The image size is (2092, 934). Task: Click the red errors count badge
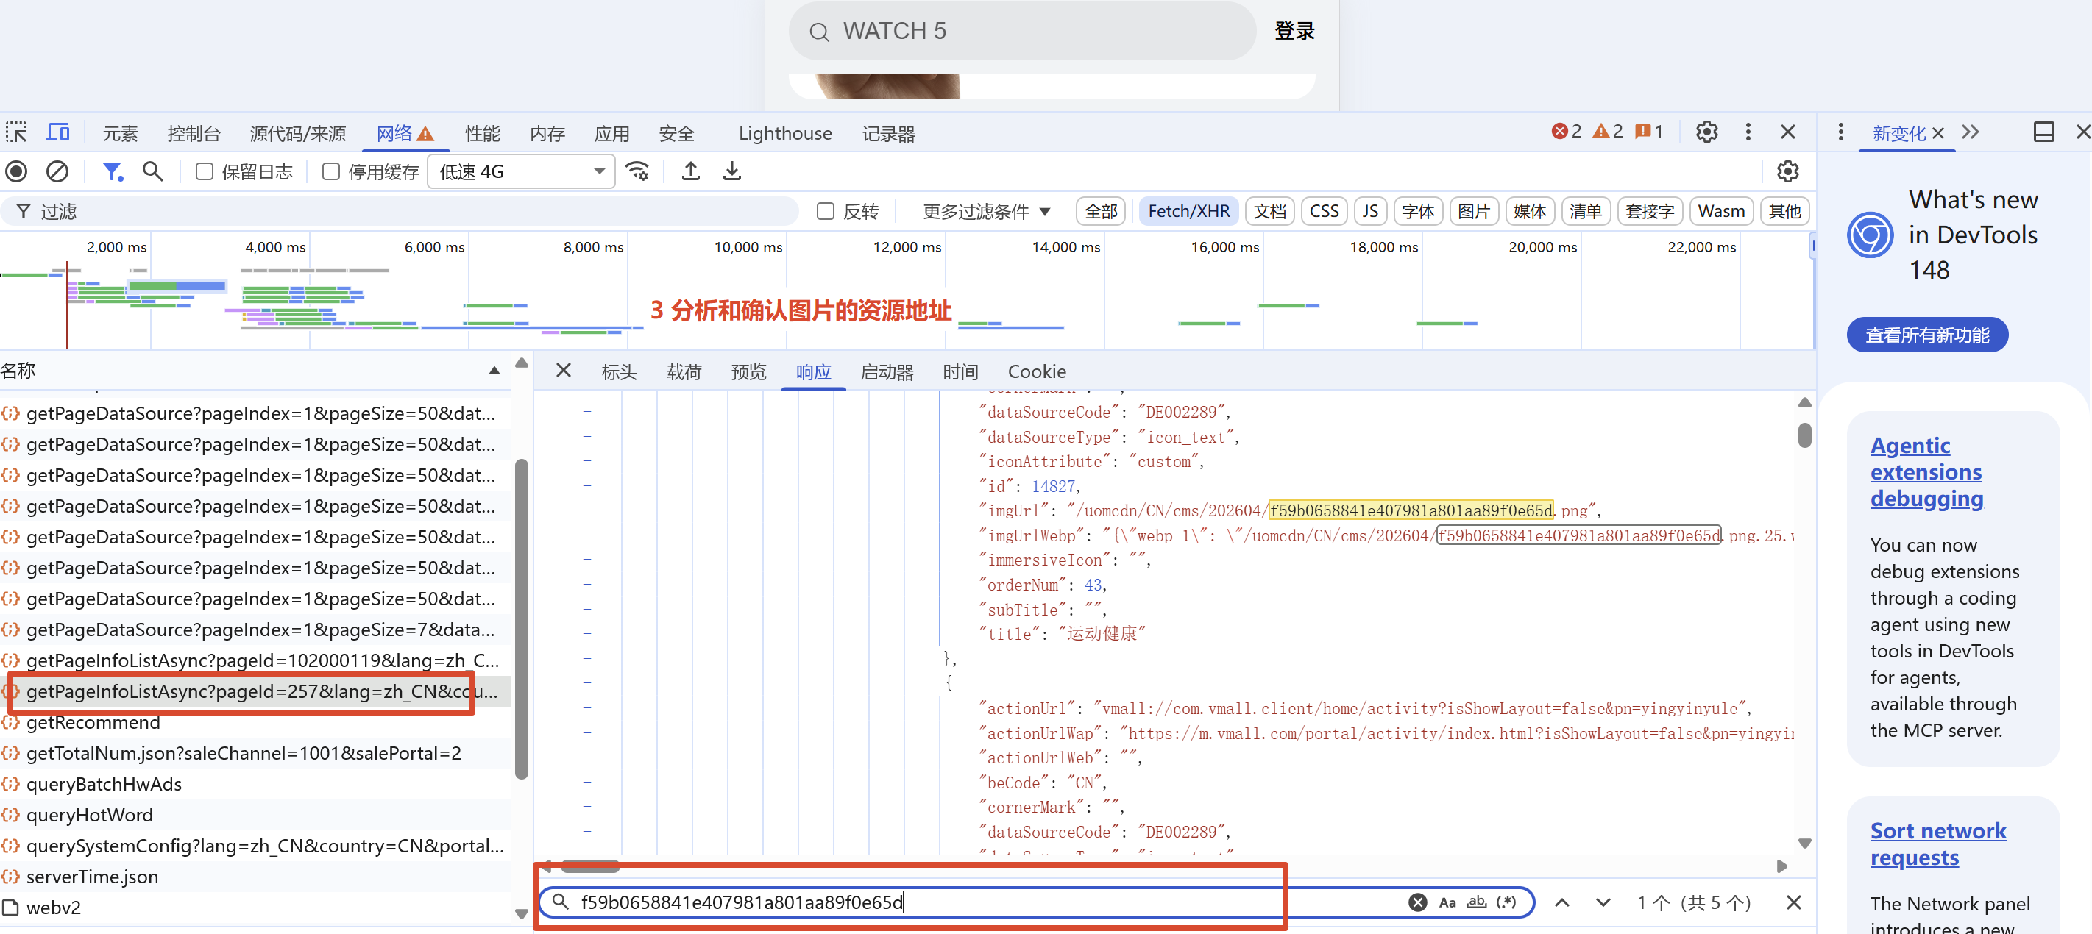[1566, 132]
